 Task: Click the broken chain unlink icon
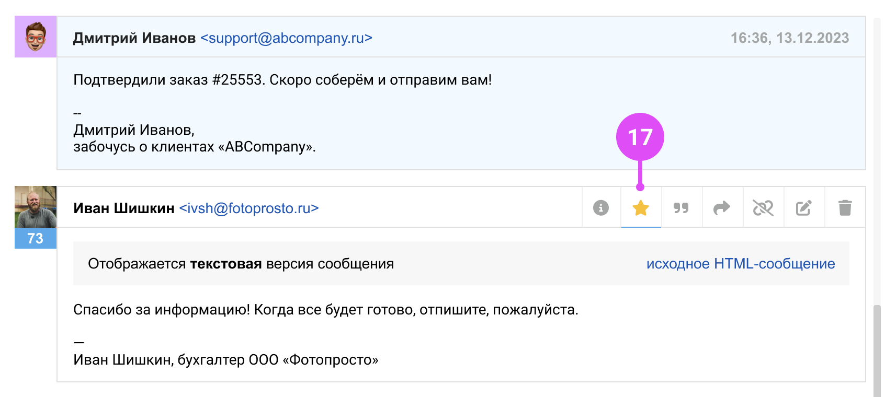click(x=763, y=208)
